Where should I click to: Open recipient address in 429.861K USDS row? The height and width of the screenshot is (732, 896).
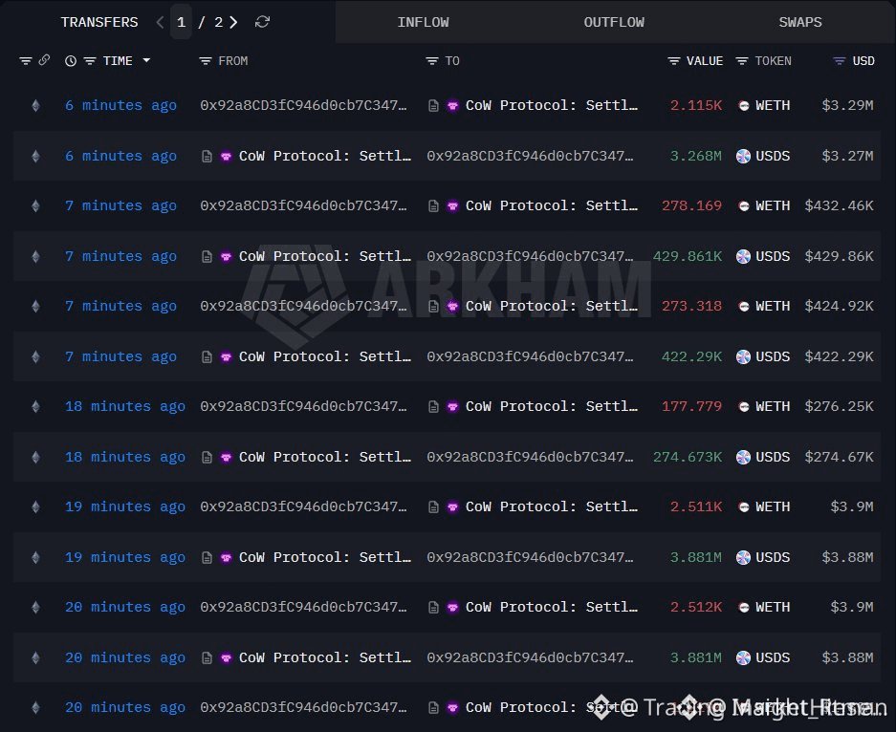coord(531,256)
